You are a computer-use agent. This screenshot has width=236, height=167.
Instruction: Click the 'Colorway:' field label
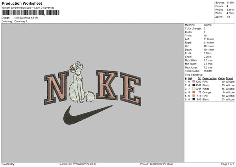[7, 21]
